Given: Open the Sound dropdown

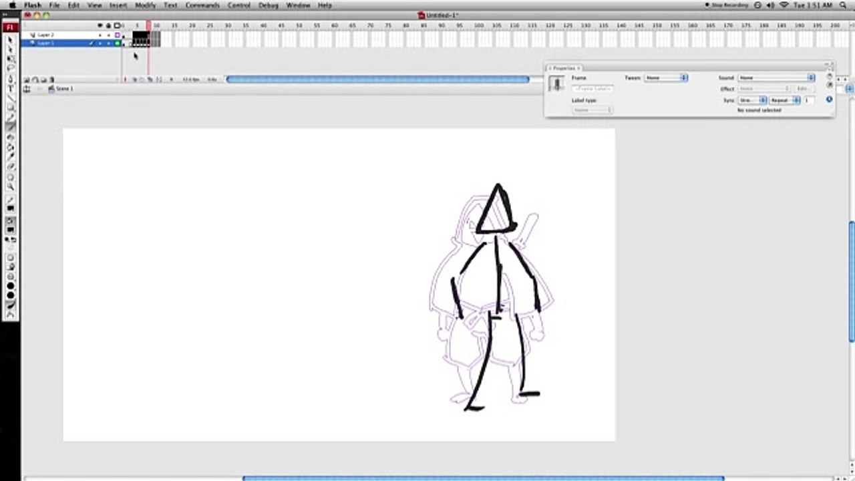Looking at the screenshot, I should [x=777, y=77].
